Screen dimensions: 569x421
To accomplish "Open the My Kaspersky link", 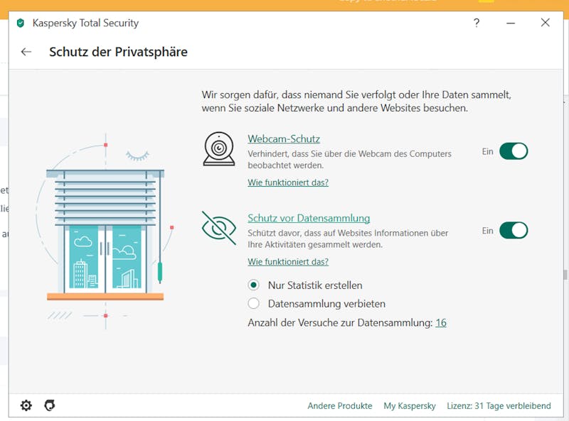I will [410, 406].
